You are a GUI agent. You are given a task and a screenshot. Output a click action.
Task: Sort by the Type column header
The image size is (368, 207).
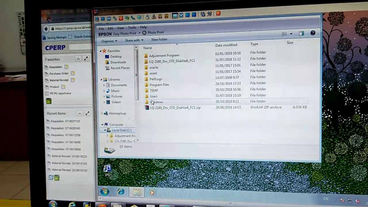tap(254, 44)
